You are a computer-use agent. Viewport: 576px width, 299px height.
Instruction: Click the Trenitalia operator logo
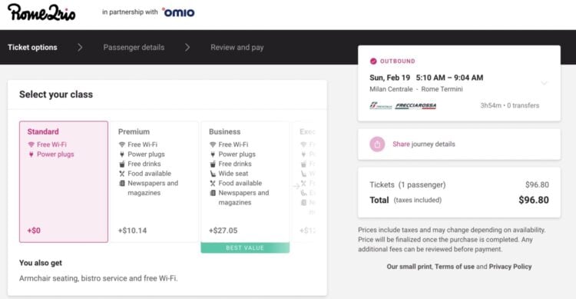[381, 105]
